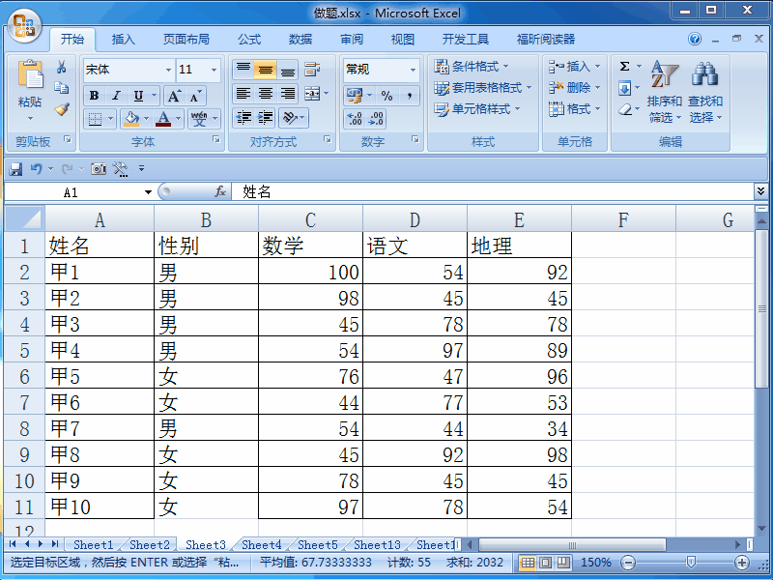The image size is (773, 580).
Task: Click the camera icon in quick access toolbar
Action: coord(99,169)
